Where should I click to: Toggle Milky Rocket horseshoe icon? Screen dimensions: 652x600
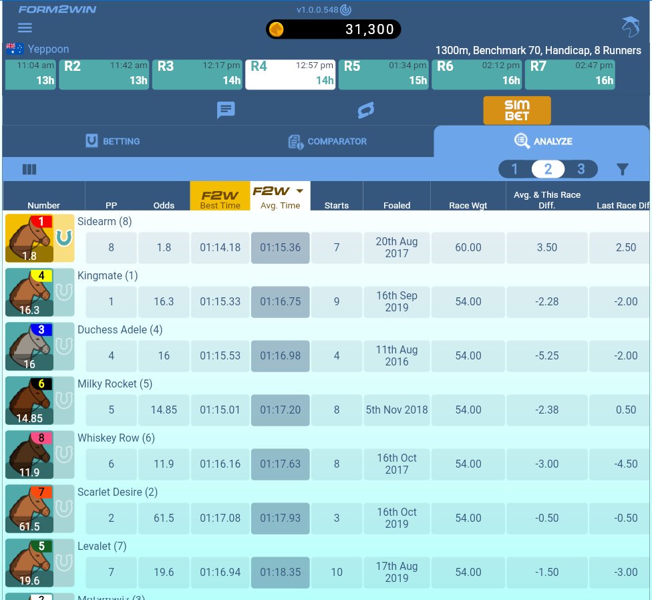pyautogui.click(x=64, y=400)
